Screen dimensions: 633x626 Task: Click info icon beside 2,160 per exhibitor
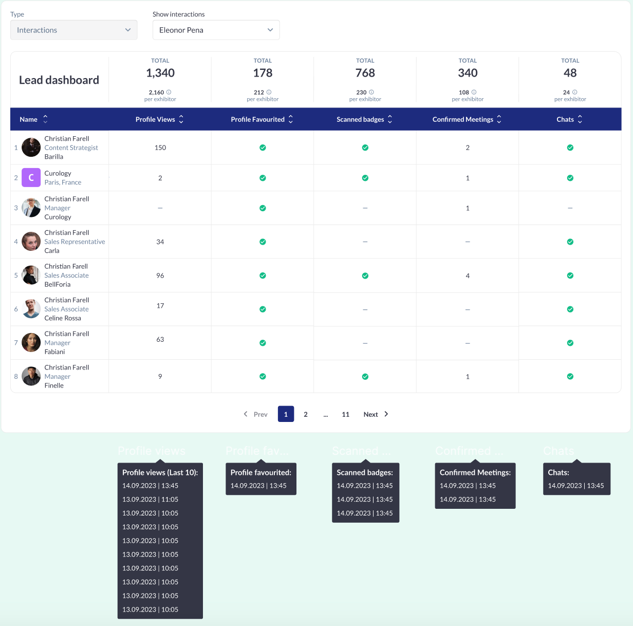tap(169, 92)
